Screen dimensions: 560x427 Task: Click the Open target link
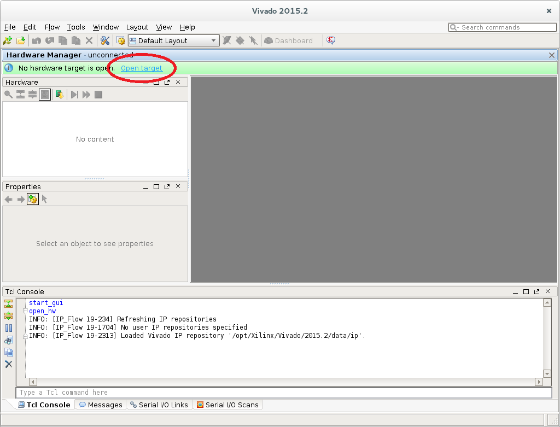[142, 68]
